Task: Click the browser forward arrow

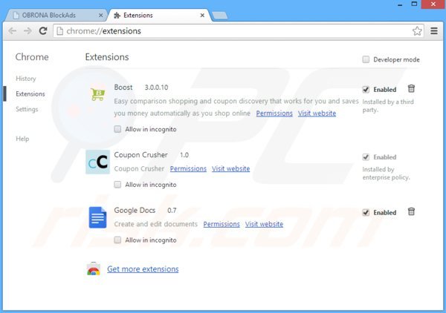Action: (x=28, y=31)
